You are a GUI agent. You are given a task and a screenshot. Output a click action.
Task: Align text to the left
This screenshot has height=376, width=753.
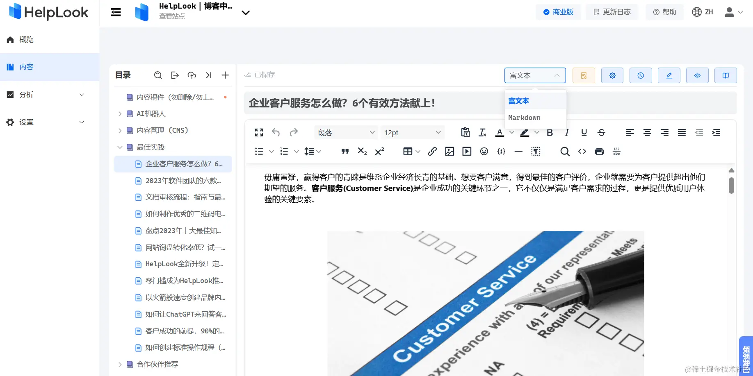(630, 132)
